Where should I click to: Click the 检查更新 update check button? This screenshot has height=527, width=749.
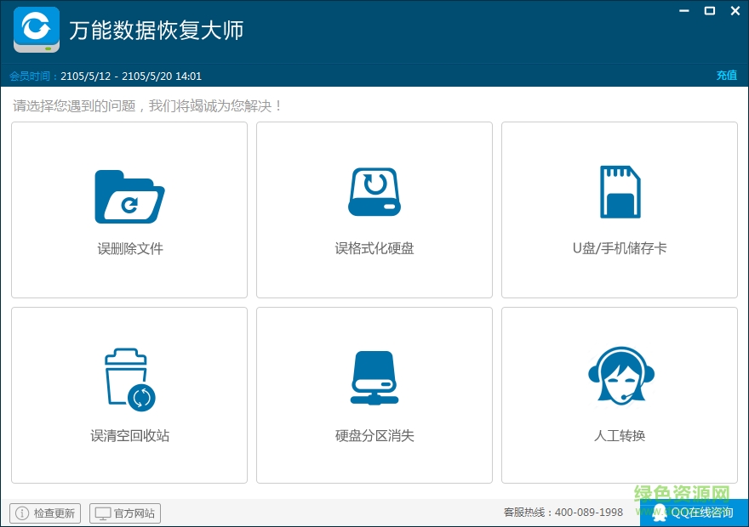43,513
